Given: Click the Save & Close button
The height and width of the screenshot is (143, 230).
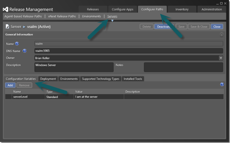Looking at the screenshot, I should tap(199, 26).
